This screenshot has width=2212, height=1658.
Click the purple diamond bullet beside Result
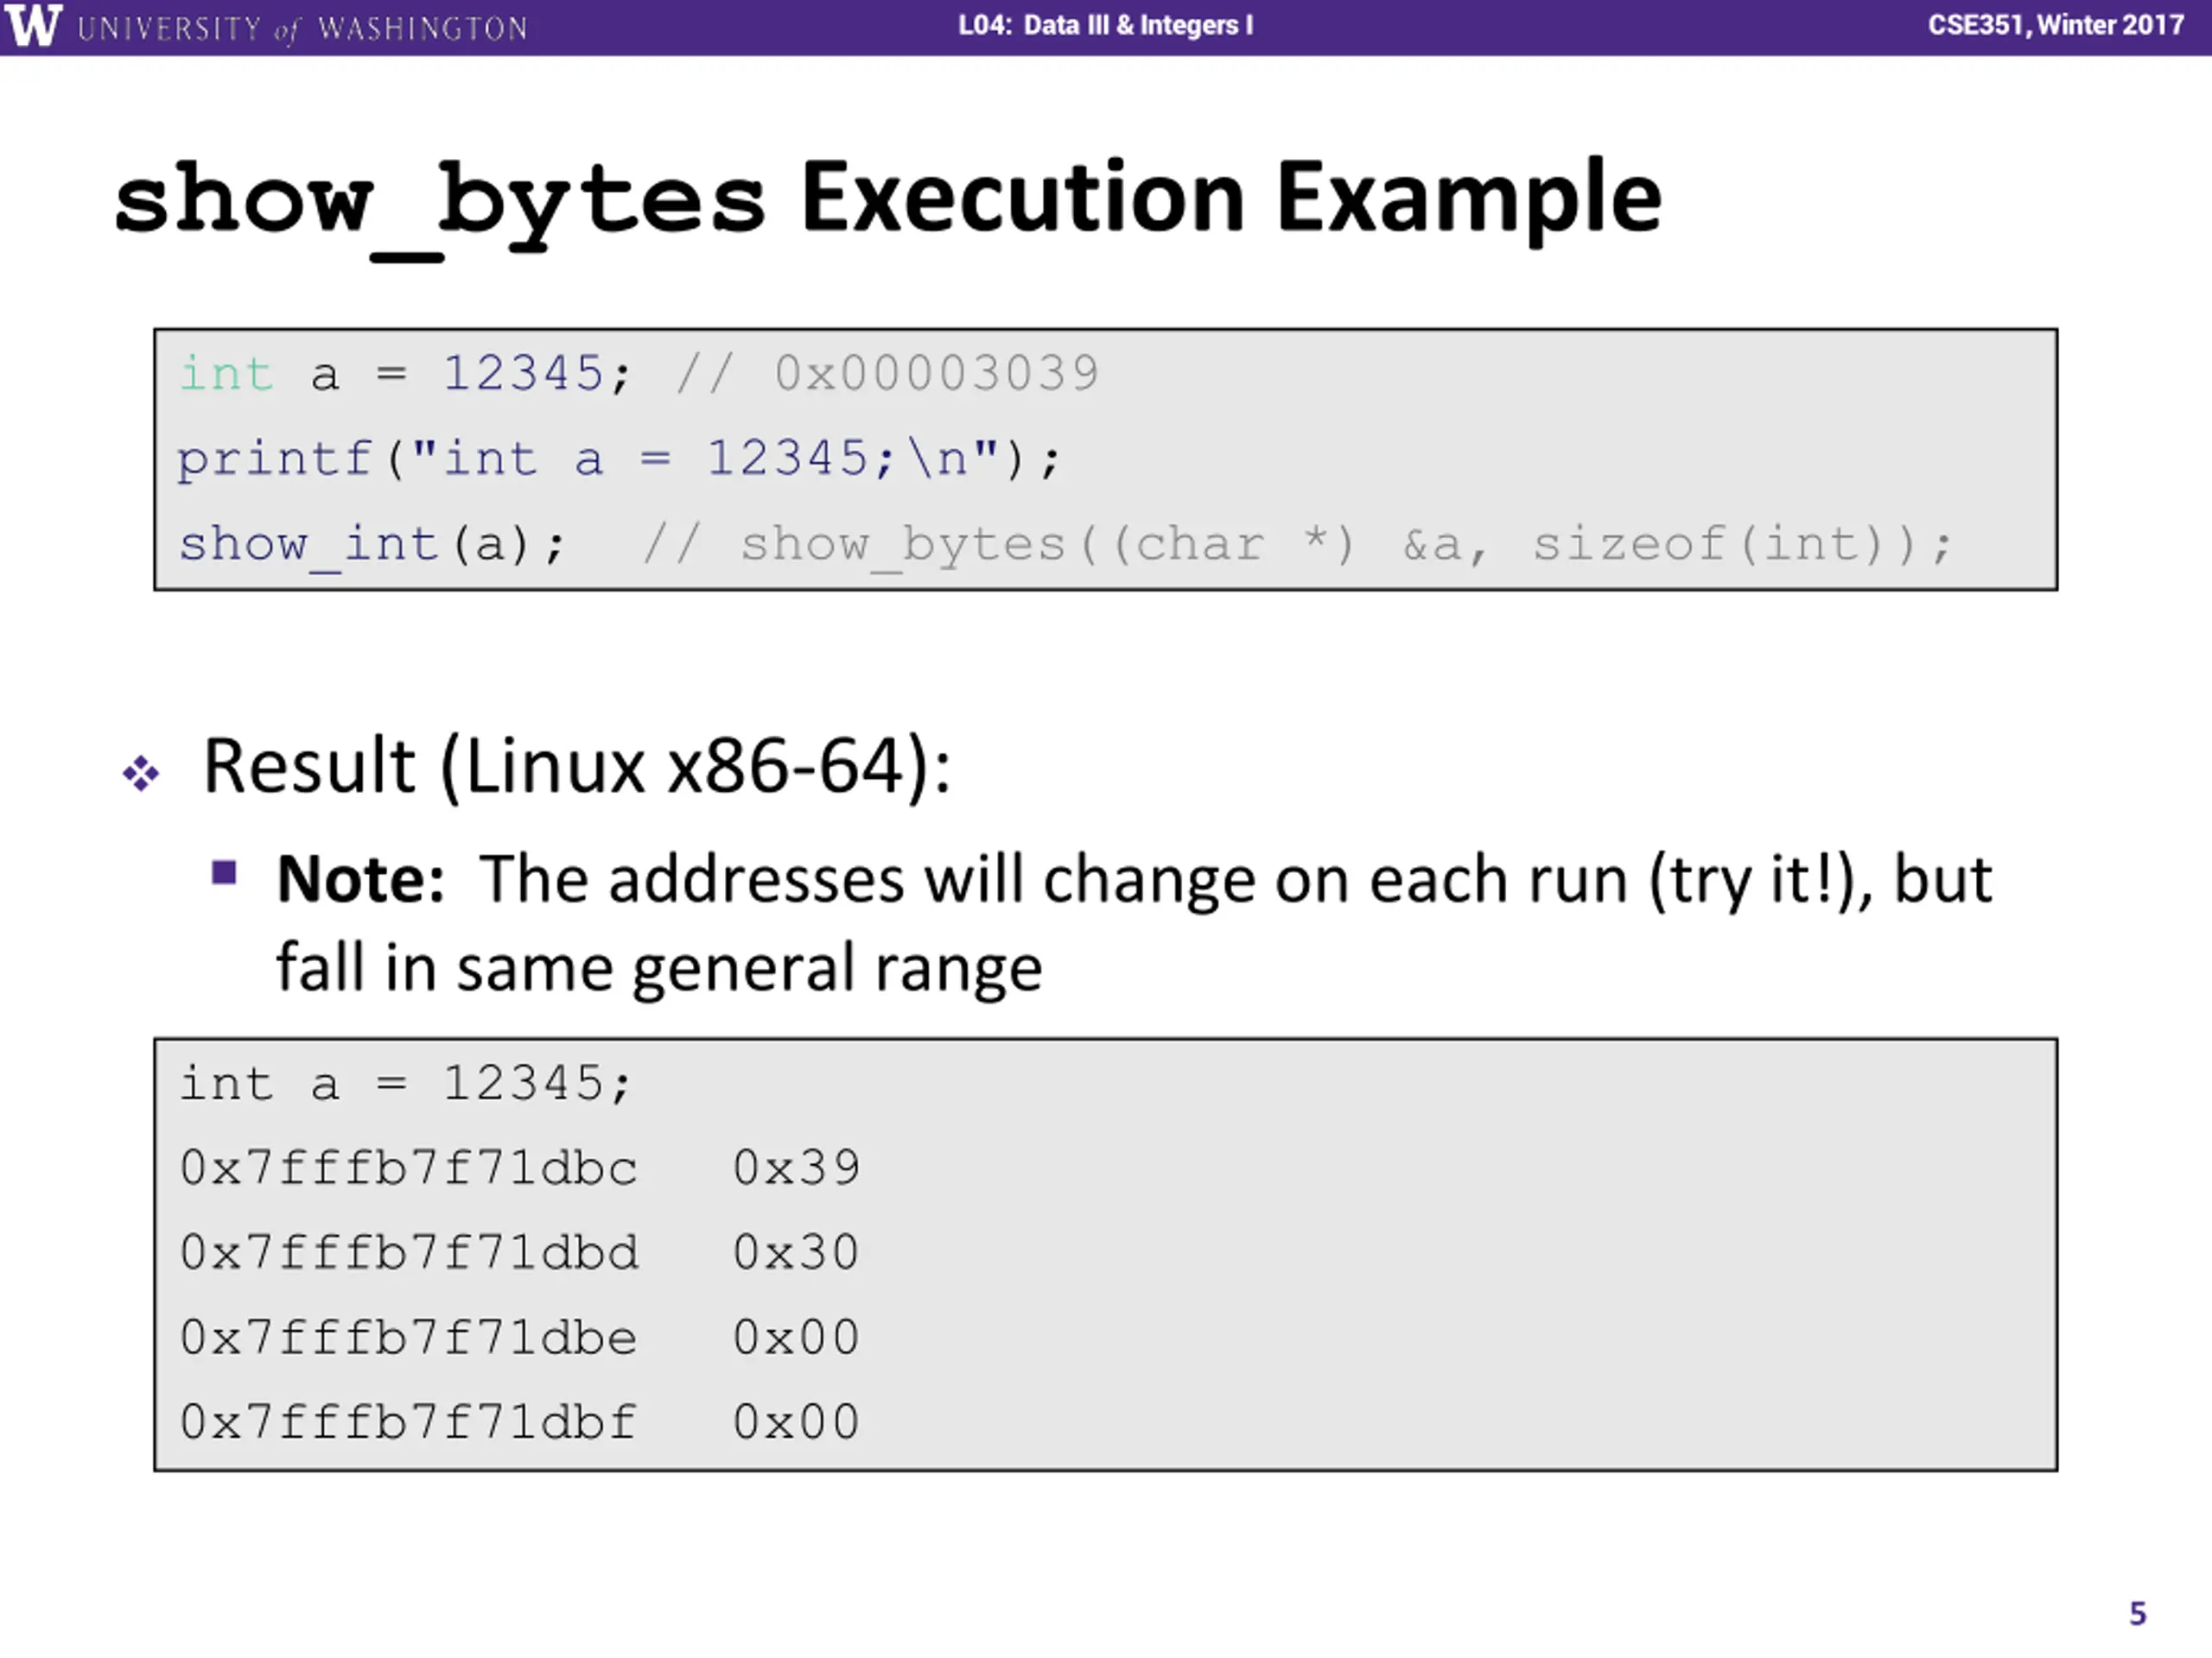pyautogui.click(x=141, y=773)
